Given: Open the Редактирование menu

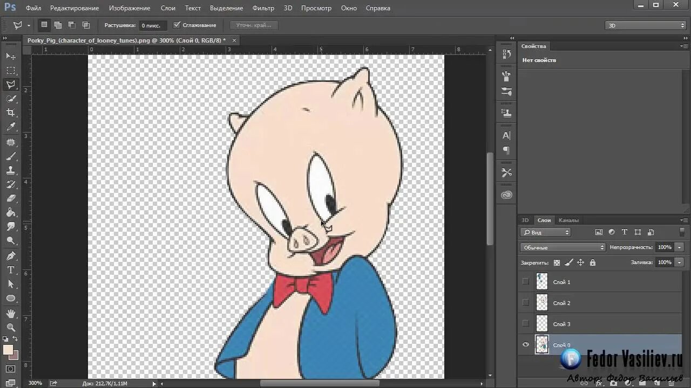Looking at the screenshot, I should (74, 8).
